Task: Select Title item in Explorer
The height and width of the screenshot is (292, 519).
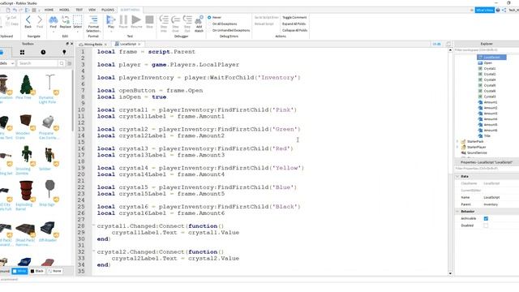Action: 484,136
